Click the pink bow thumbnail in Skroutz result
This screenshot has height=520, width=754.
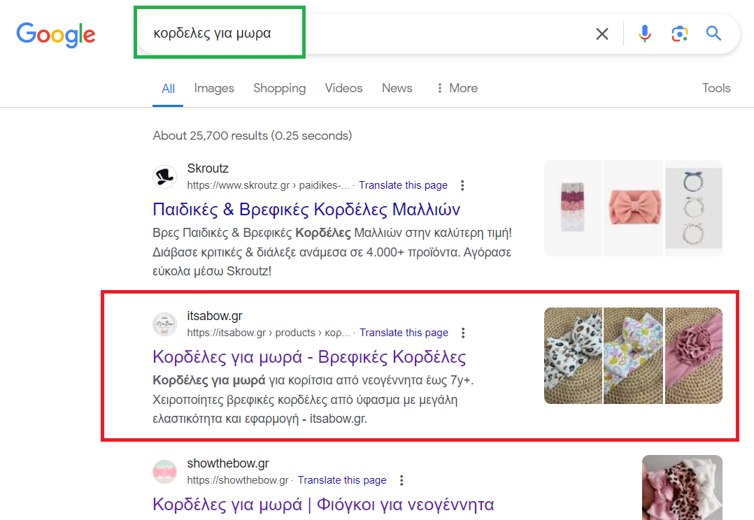[x=633, y=208]
